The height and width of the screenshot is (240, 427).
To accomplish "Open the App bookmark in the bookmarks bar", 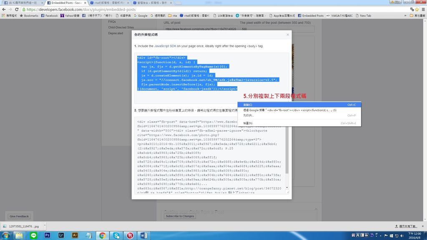I will pos(282,16).
